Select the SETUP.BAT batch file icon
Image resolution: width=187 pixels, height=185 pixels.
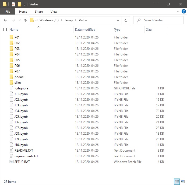click(11, 162)
